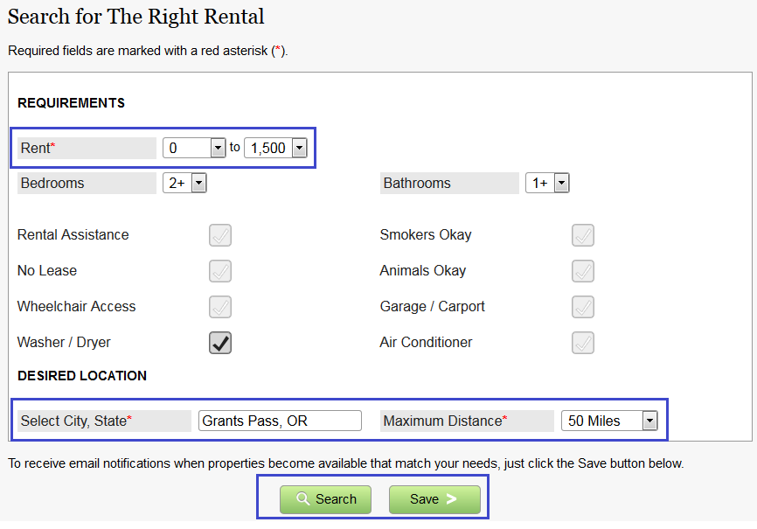Click the Rent field label
The height and width of the screenshot is (529, 757).
(x=38, y=148)
